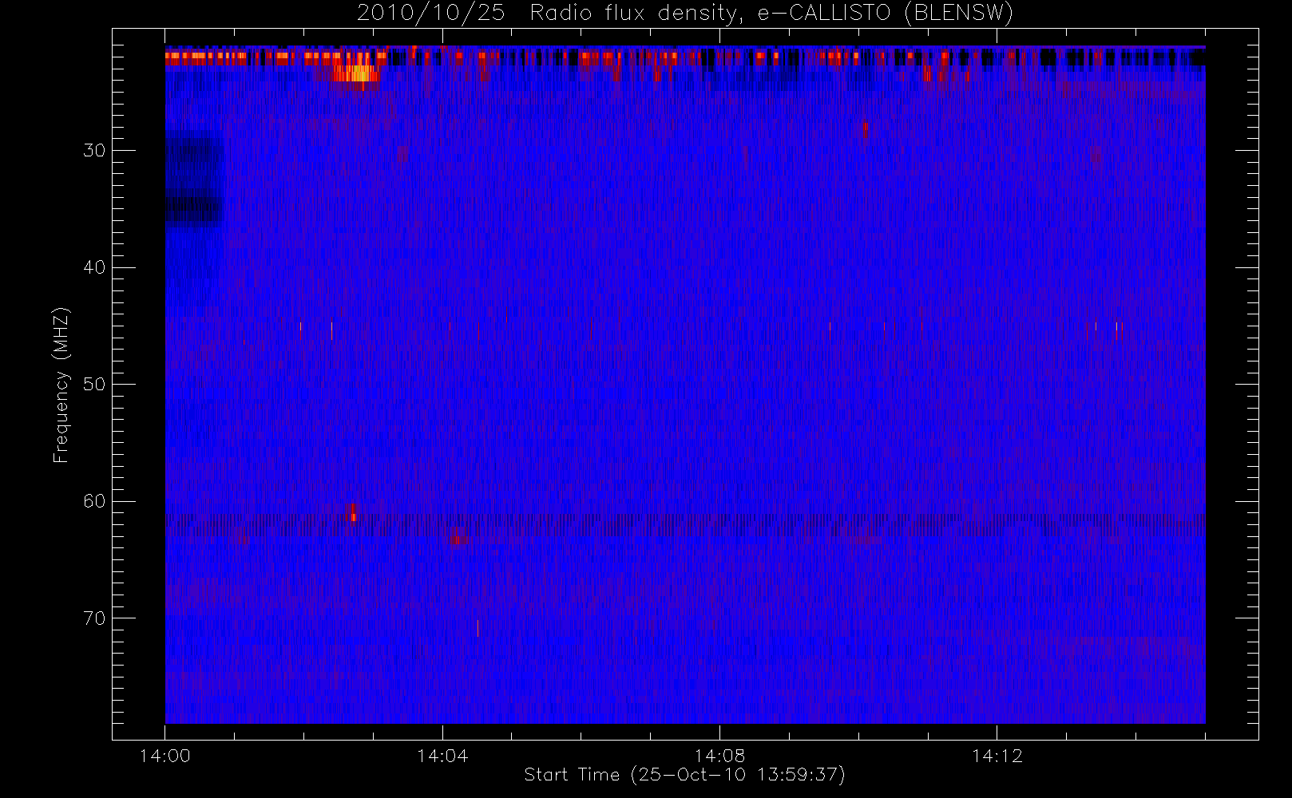The height and width of the screenshot is (798, 1292).
Task: Click the 70 frequency tick label
Action: (x=94, y=618)
